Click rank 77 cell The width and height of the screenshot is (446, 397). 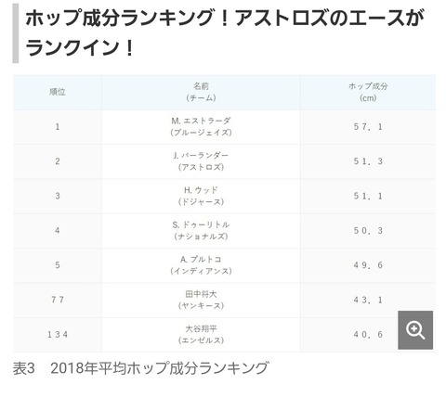58,300
